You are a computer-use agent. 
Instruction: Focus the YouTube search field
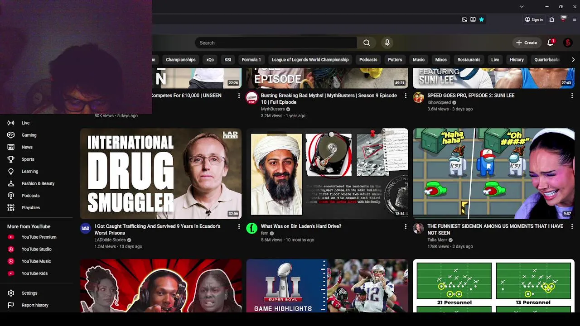(276, 43)
